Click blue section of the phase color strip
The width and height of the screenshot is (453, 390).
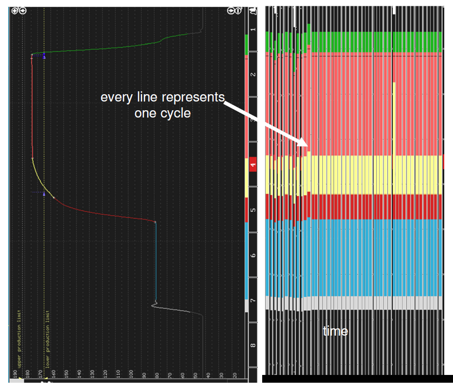tap(247, 261)
